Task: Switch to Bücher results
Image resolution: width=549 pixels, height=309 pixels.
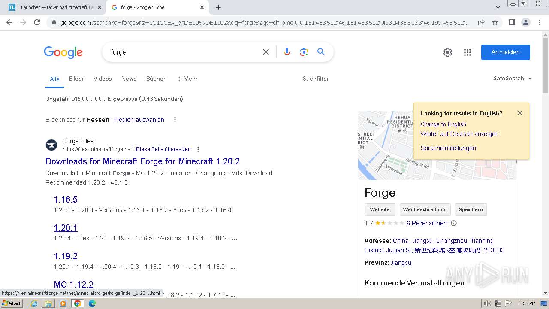Action: 156,79
